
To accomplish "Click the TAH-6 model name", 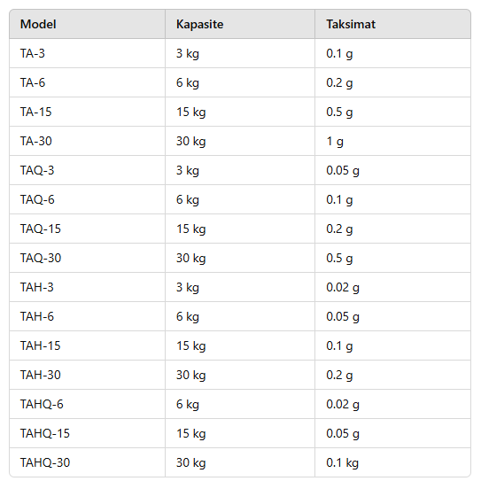I will (37, 316).
